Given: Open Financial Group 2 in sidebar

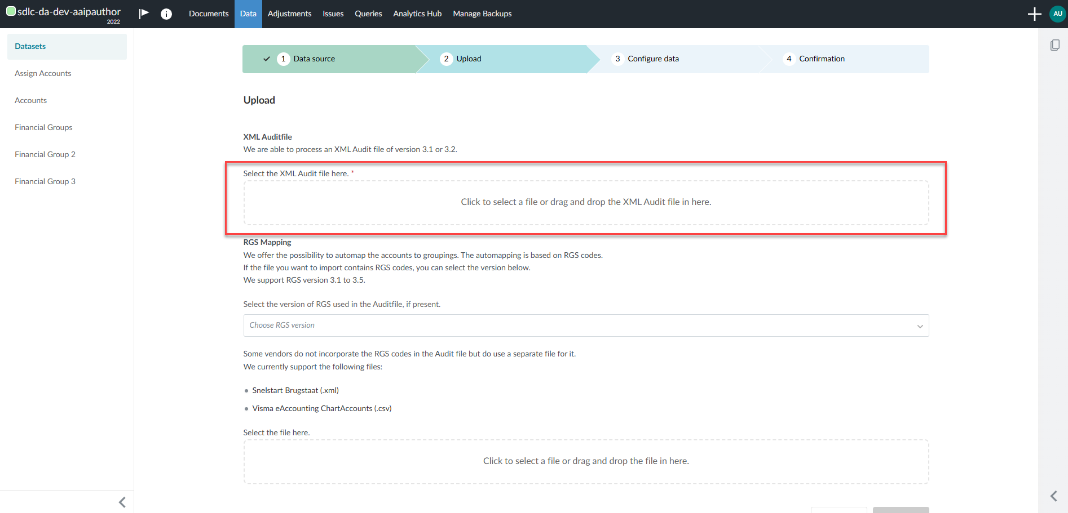Looking at the screenshot, I should point(45,154).
